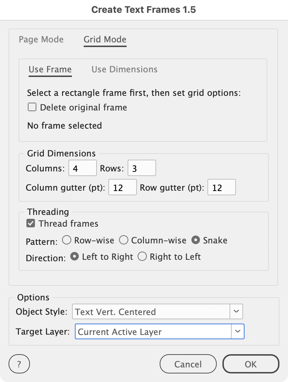Viewport: 288px width, 382px height.
Task: Select Left to Right direction
Action: [74, 256]
